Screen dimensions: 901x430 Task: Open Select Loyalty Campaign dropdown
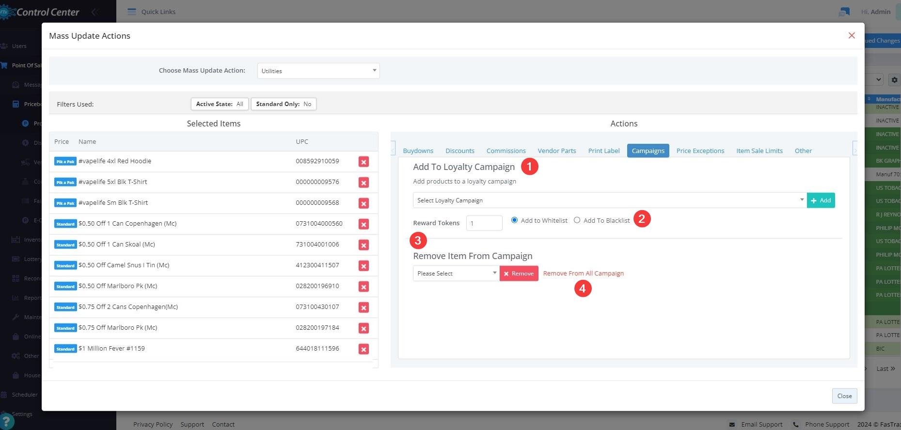pyautogui.click(x=610, y=200)
